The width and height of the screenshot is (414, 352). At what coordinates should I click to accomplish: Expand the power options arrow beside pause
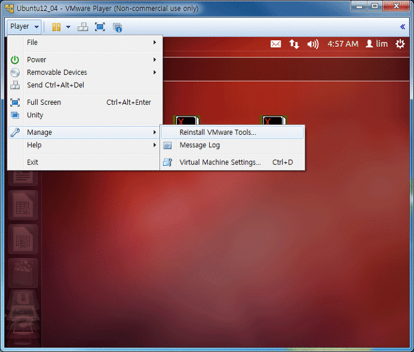[x=68, y=27]
